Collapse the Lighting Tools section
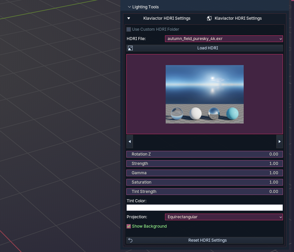The height and width of the screenshot is (252, 294). (x=129, y=7)
